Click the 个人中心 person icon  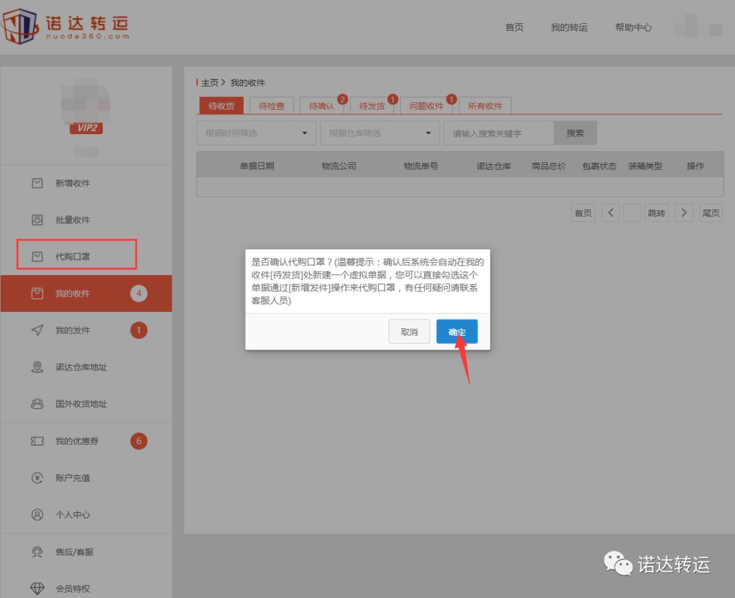coord(37,515)
